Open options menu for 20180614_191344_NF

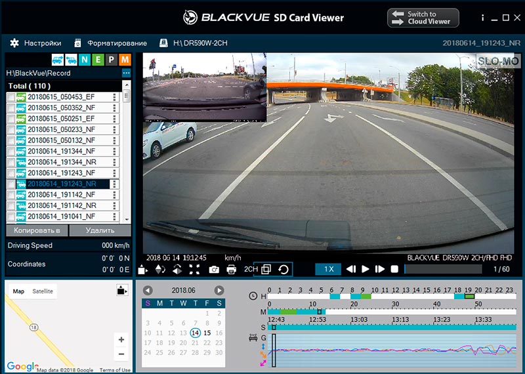coord(114,152)
